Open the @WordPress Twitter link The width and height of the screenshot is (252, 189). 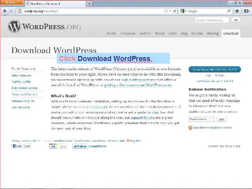tap(97, 146)
